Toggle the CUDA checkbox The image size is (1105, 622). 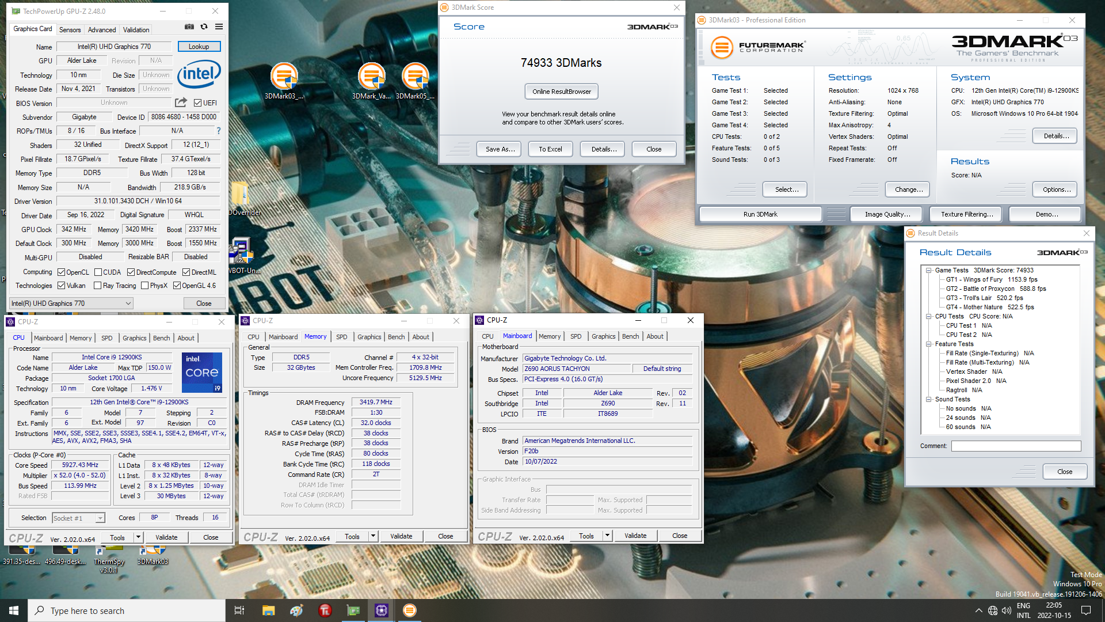98,272
